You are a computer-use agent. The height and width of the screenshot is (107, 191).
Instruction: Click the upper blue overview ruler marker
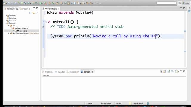pyautogui.click(x=185, y=31)
